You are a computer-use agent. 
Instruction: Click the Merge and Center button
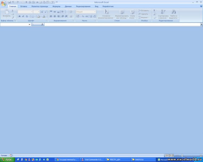pos(71,16)
